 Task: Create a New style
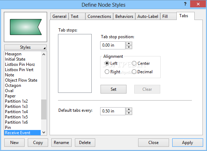click(x=14, y=143)
